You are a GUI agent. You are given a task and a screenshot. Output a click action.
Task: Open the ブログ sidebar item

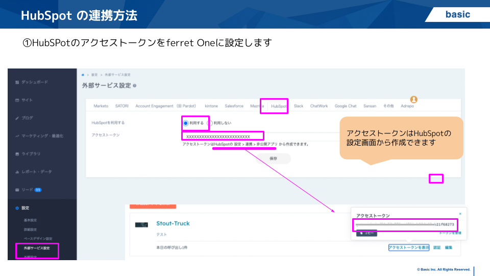click(x=24, y=118)
